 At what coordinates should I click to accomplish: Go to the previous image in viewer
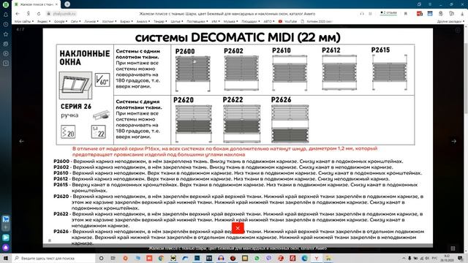pyautogui.click(x=21, y=141)
